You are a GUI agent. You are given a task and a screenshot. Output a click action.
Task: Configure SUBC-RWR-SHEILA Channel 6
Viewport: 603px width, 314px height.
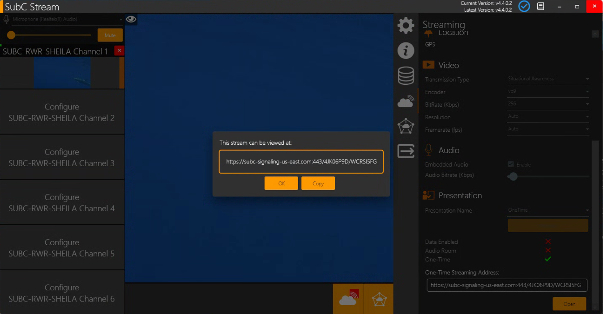62,293
